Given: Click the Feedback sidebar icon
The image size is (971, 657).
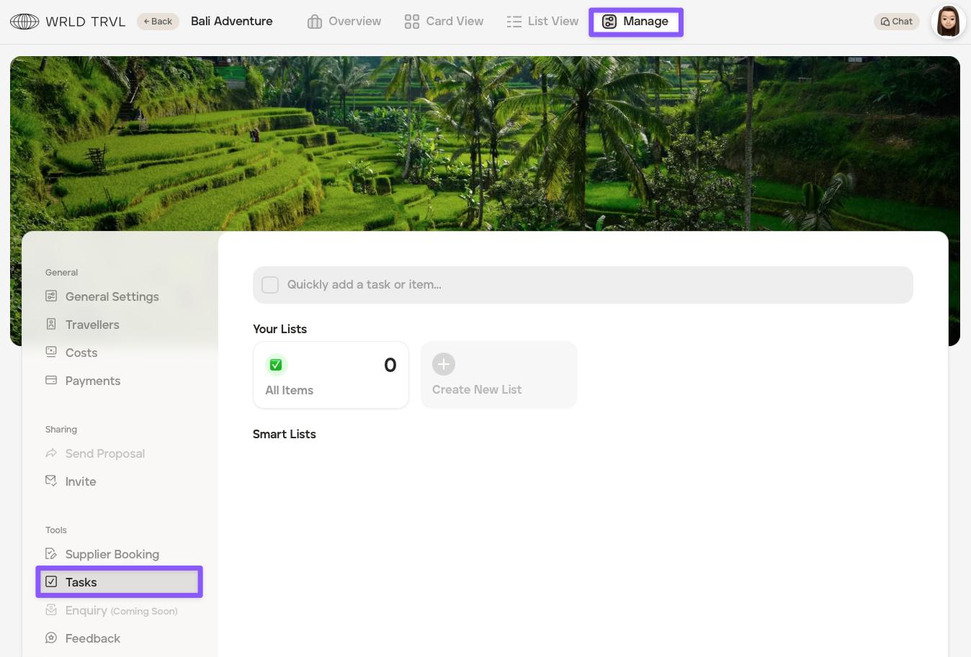Looking at the screenshot, I should coord(51,638).
